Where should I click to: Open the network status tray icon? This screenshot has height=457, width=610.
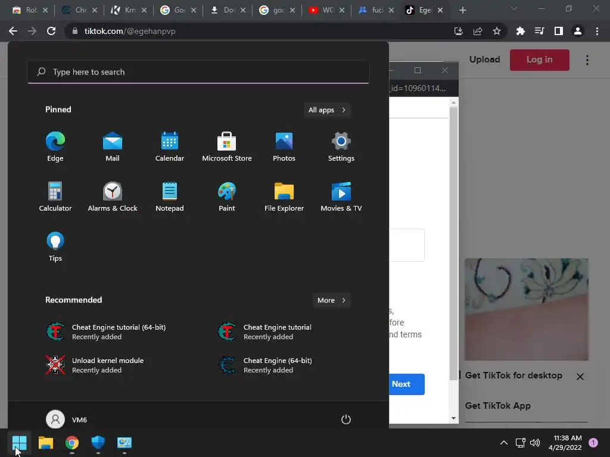520,443
